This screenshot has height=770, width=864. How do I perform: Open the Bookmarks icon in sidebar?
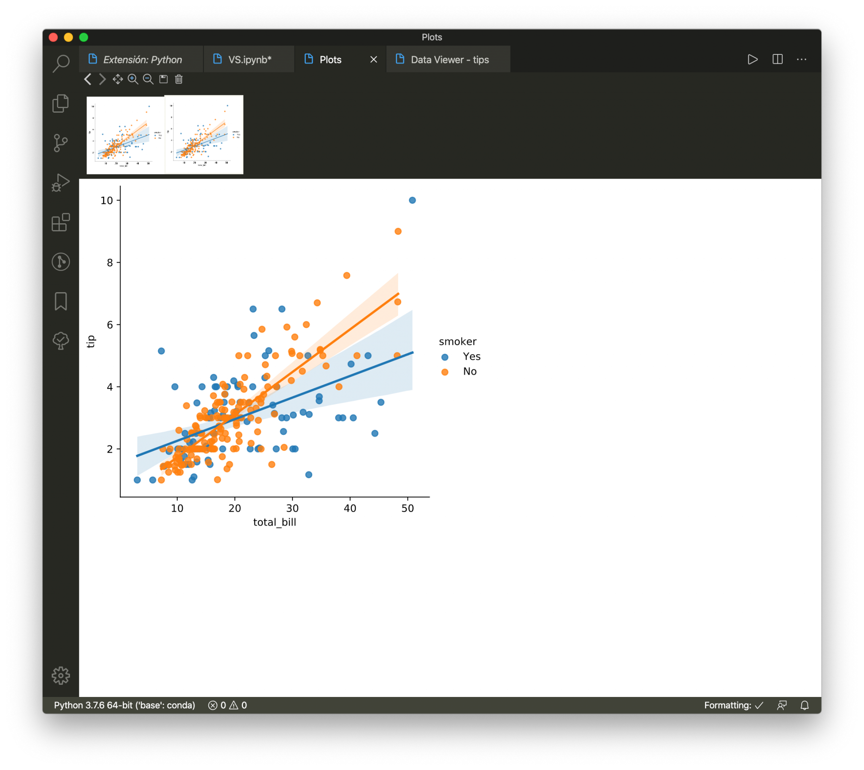60,301
